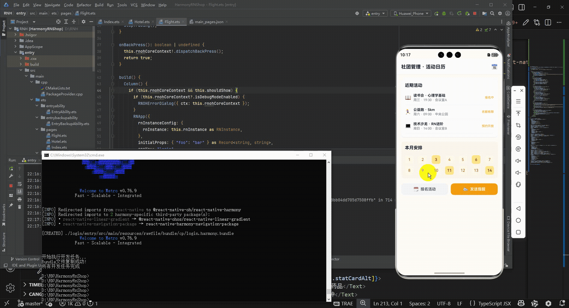Increase emulator volume with speaker plus icon
The width and height of the screenshot is (569, 308).
[518, 161]
